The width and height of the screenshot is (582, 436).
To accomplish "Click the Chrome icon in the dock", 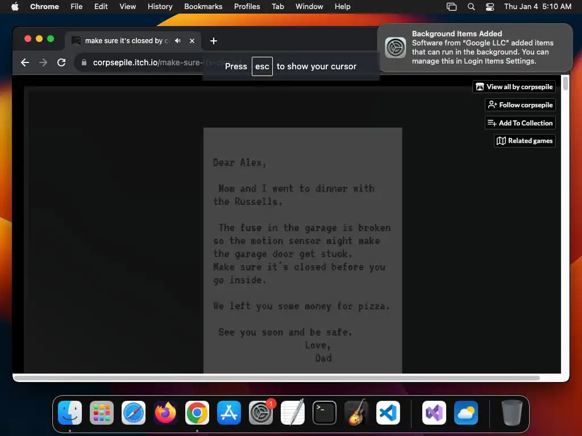I will pos(197,413).
